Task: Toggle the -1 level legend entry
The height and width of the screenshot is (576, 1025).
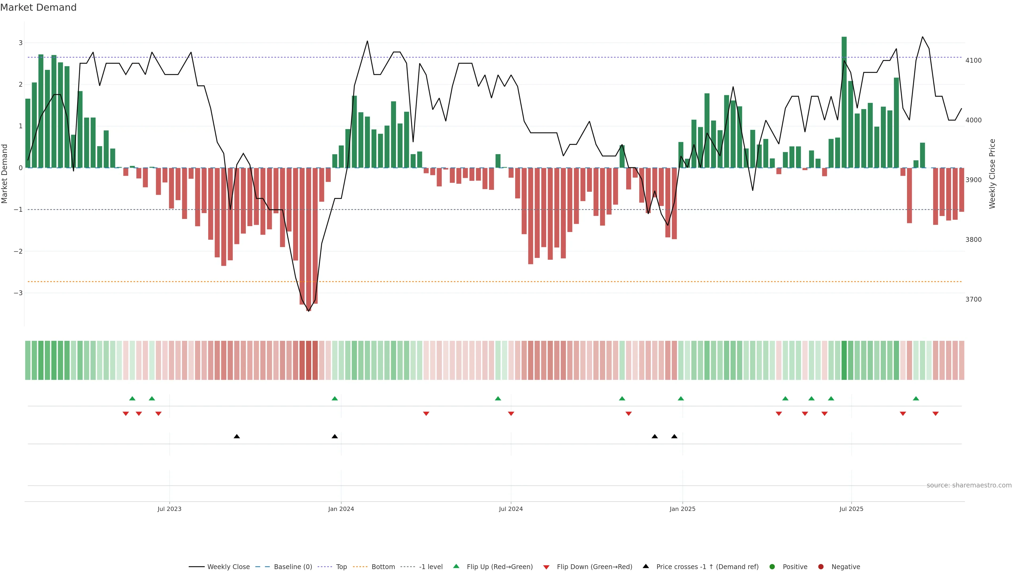Action: [x=431, y=566]
